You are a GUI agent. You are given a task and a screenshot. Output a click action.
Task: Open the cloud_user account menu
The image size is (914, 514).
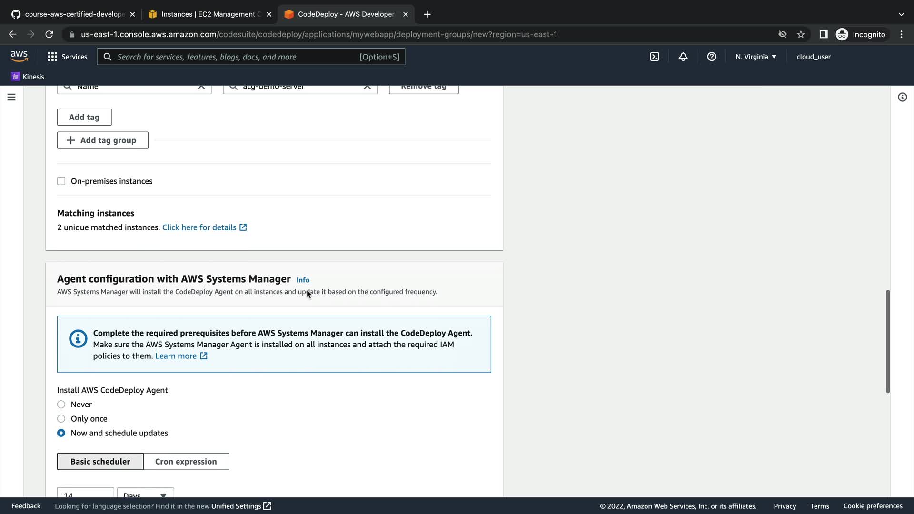(814, 57)
